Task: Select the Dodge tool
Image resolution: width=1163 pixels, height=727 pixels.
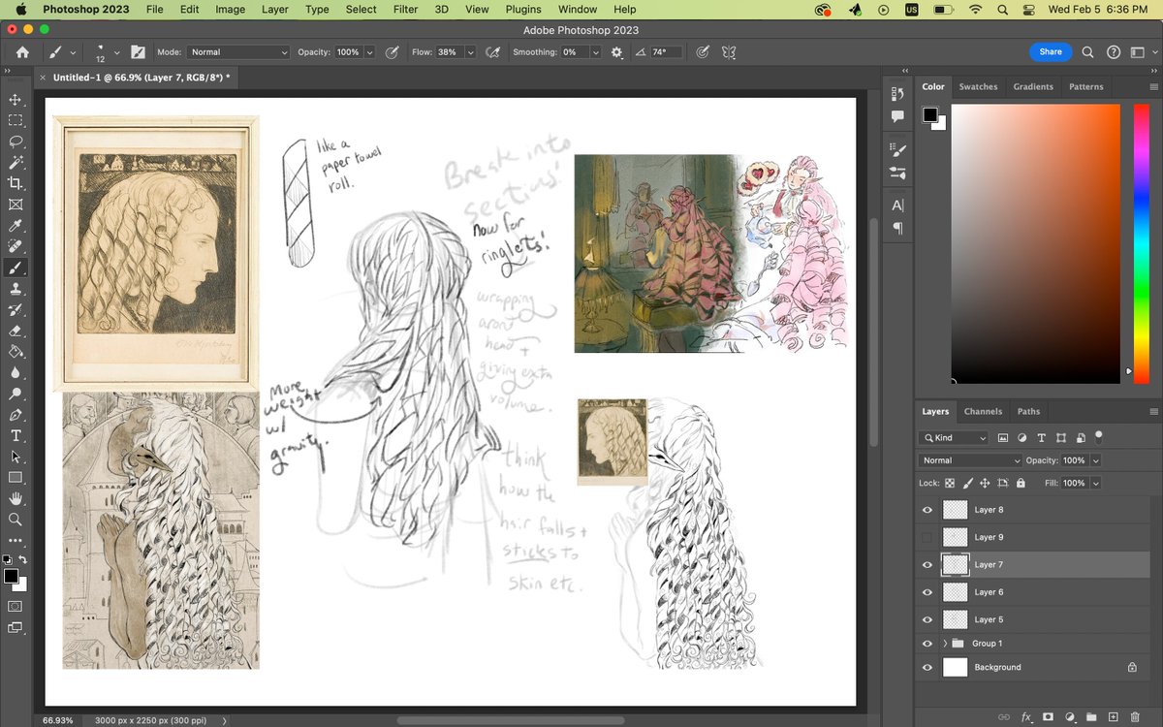Action: pyautogui.click(x=16, y=394)
